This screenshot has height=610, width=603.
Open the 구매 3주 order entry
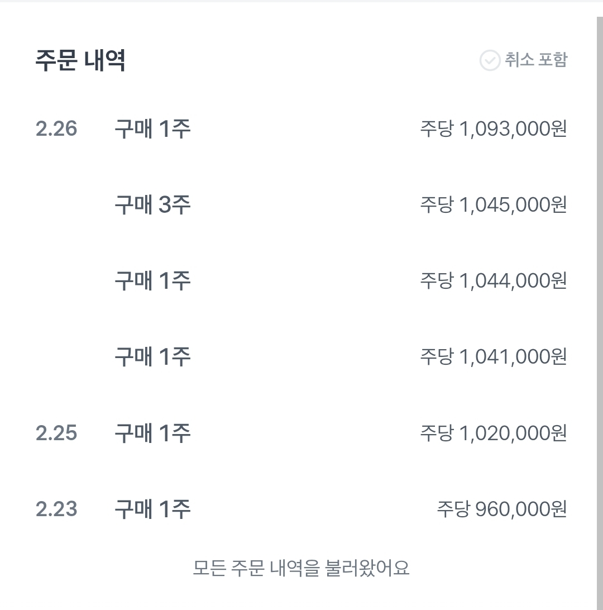tap(152, 205)
